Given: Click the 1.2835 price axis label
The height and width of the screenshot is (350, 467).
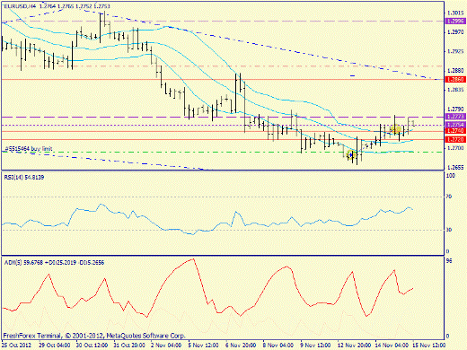Looking at the screenshot, I should pyautogui.click(x=455, y=90).
